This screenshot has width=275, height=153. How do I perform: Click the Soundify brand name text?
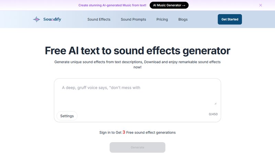pyautogui.click(x=52, y=19)
